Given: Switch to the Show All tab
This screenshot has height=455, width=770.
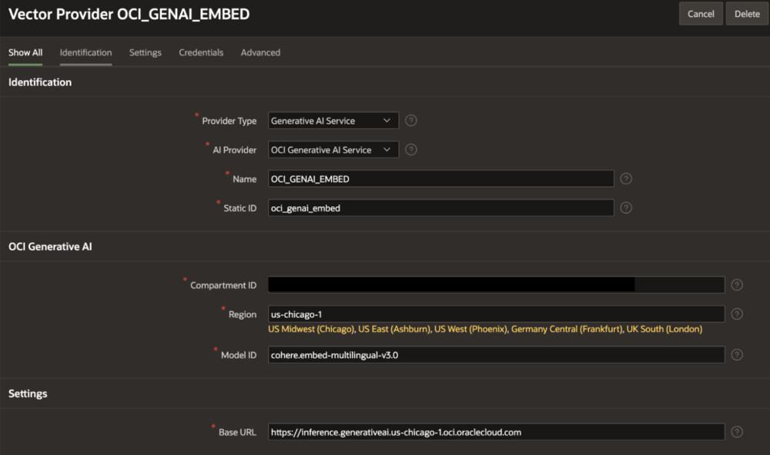Looking at the screenshot, I should pos(25,52).
